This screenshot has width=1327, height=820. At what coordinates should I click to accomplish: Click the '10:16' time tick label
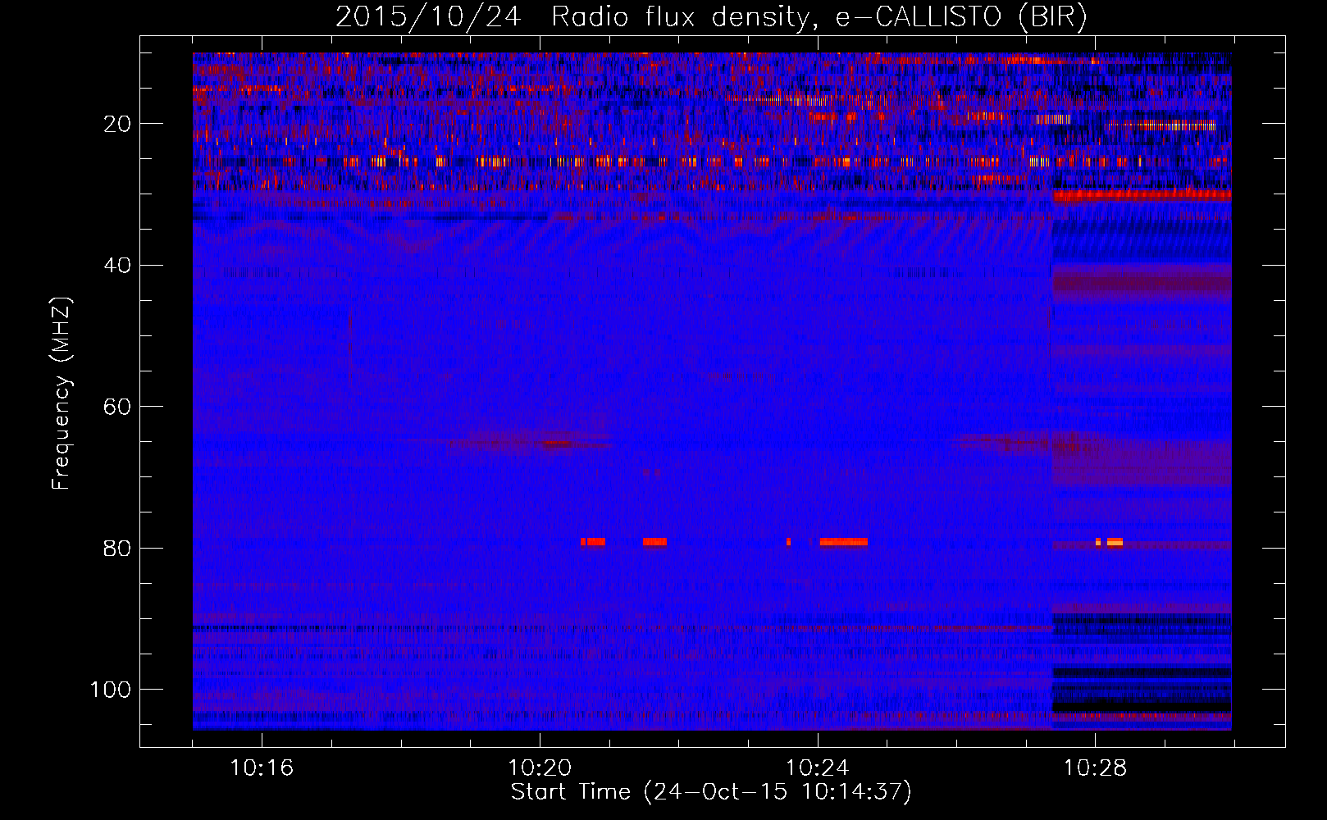click(262, 768)
